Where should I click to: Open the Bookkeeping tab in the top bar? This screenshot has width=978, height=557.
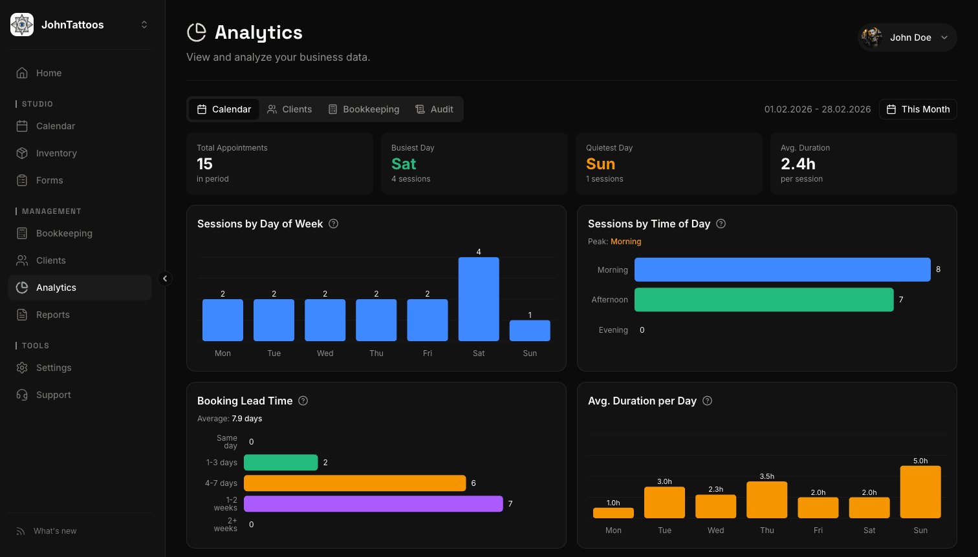tap(364, 109)
